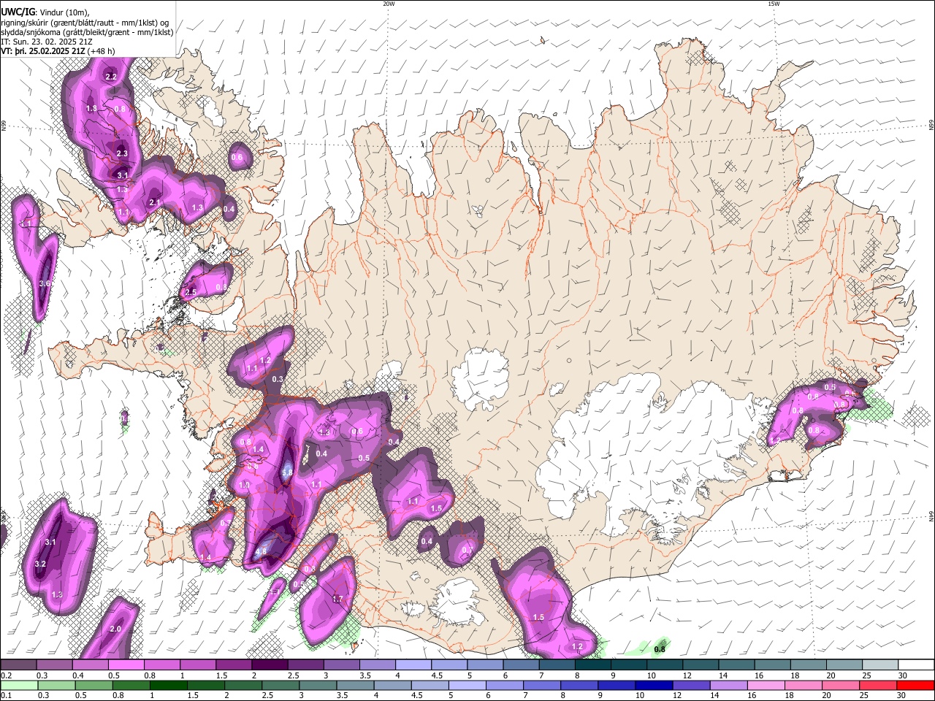Select the upper legend swatch between 25 and 30

[x=880, y=665]
